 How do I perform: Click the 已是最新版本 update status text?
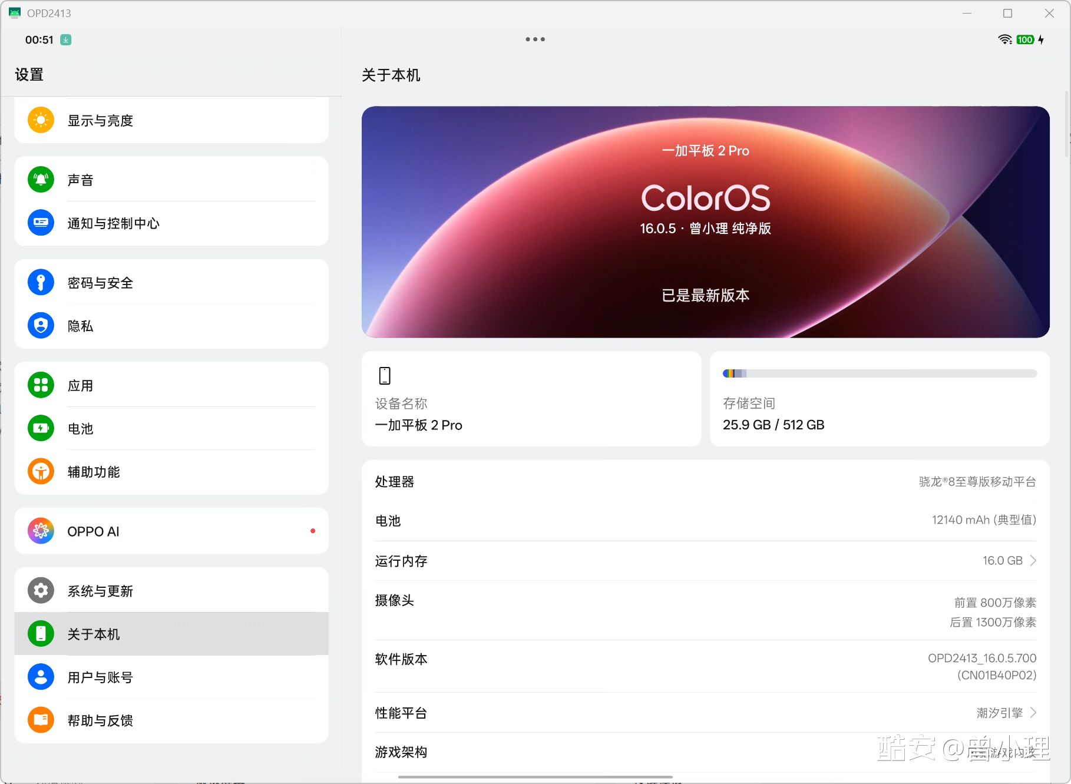point(705,295)
